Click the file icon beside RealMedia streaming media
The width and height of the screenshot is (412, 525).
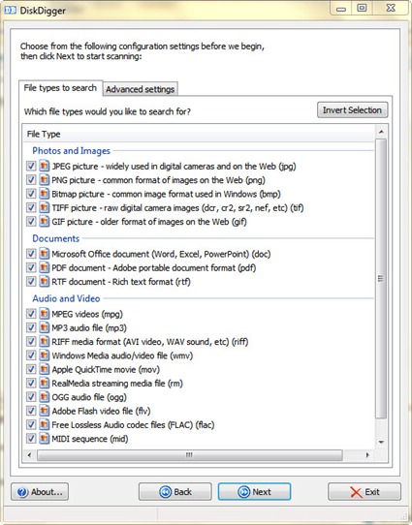[44, 383]
